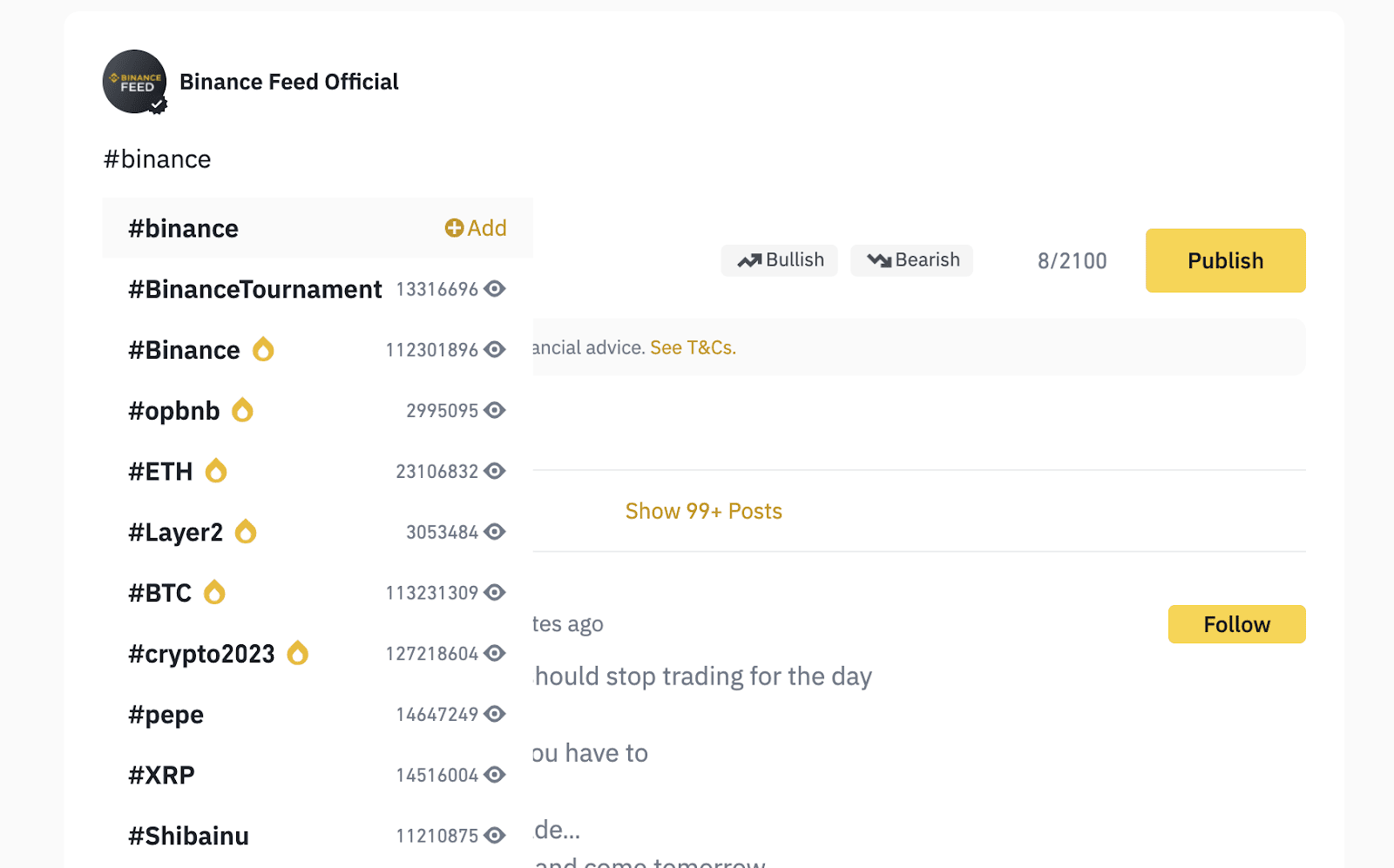1394x868 pixels.
Task: Publish the post
Action: (1226, 260)
